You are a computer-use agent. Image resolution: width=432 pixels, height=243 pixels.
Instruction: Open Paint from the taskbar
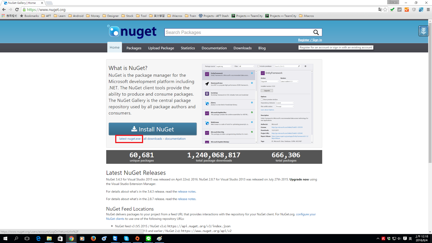pyautogui.click(x=160, y=238)
